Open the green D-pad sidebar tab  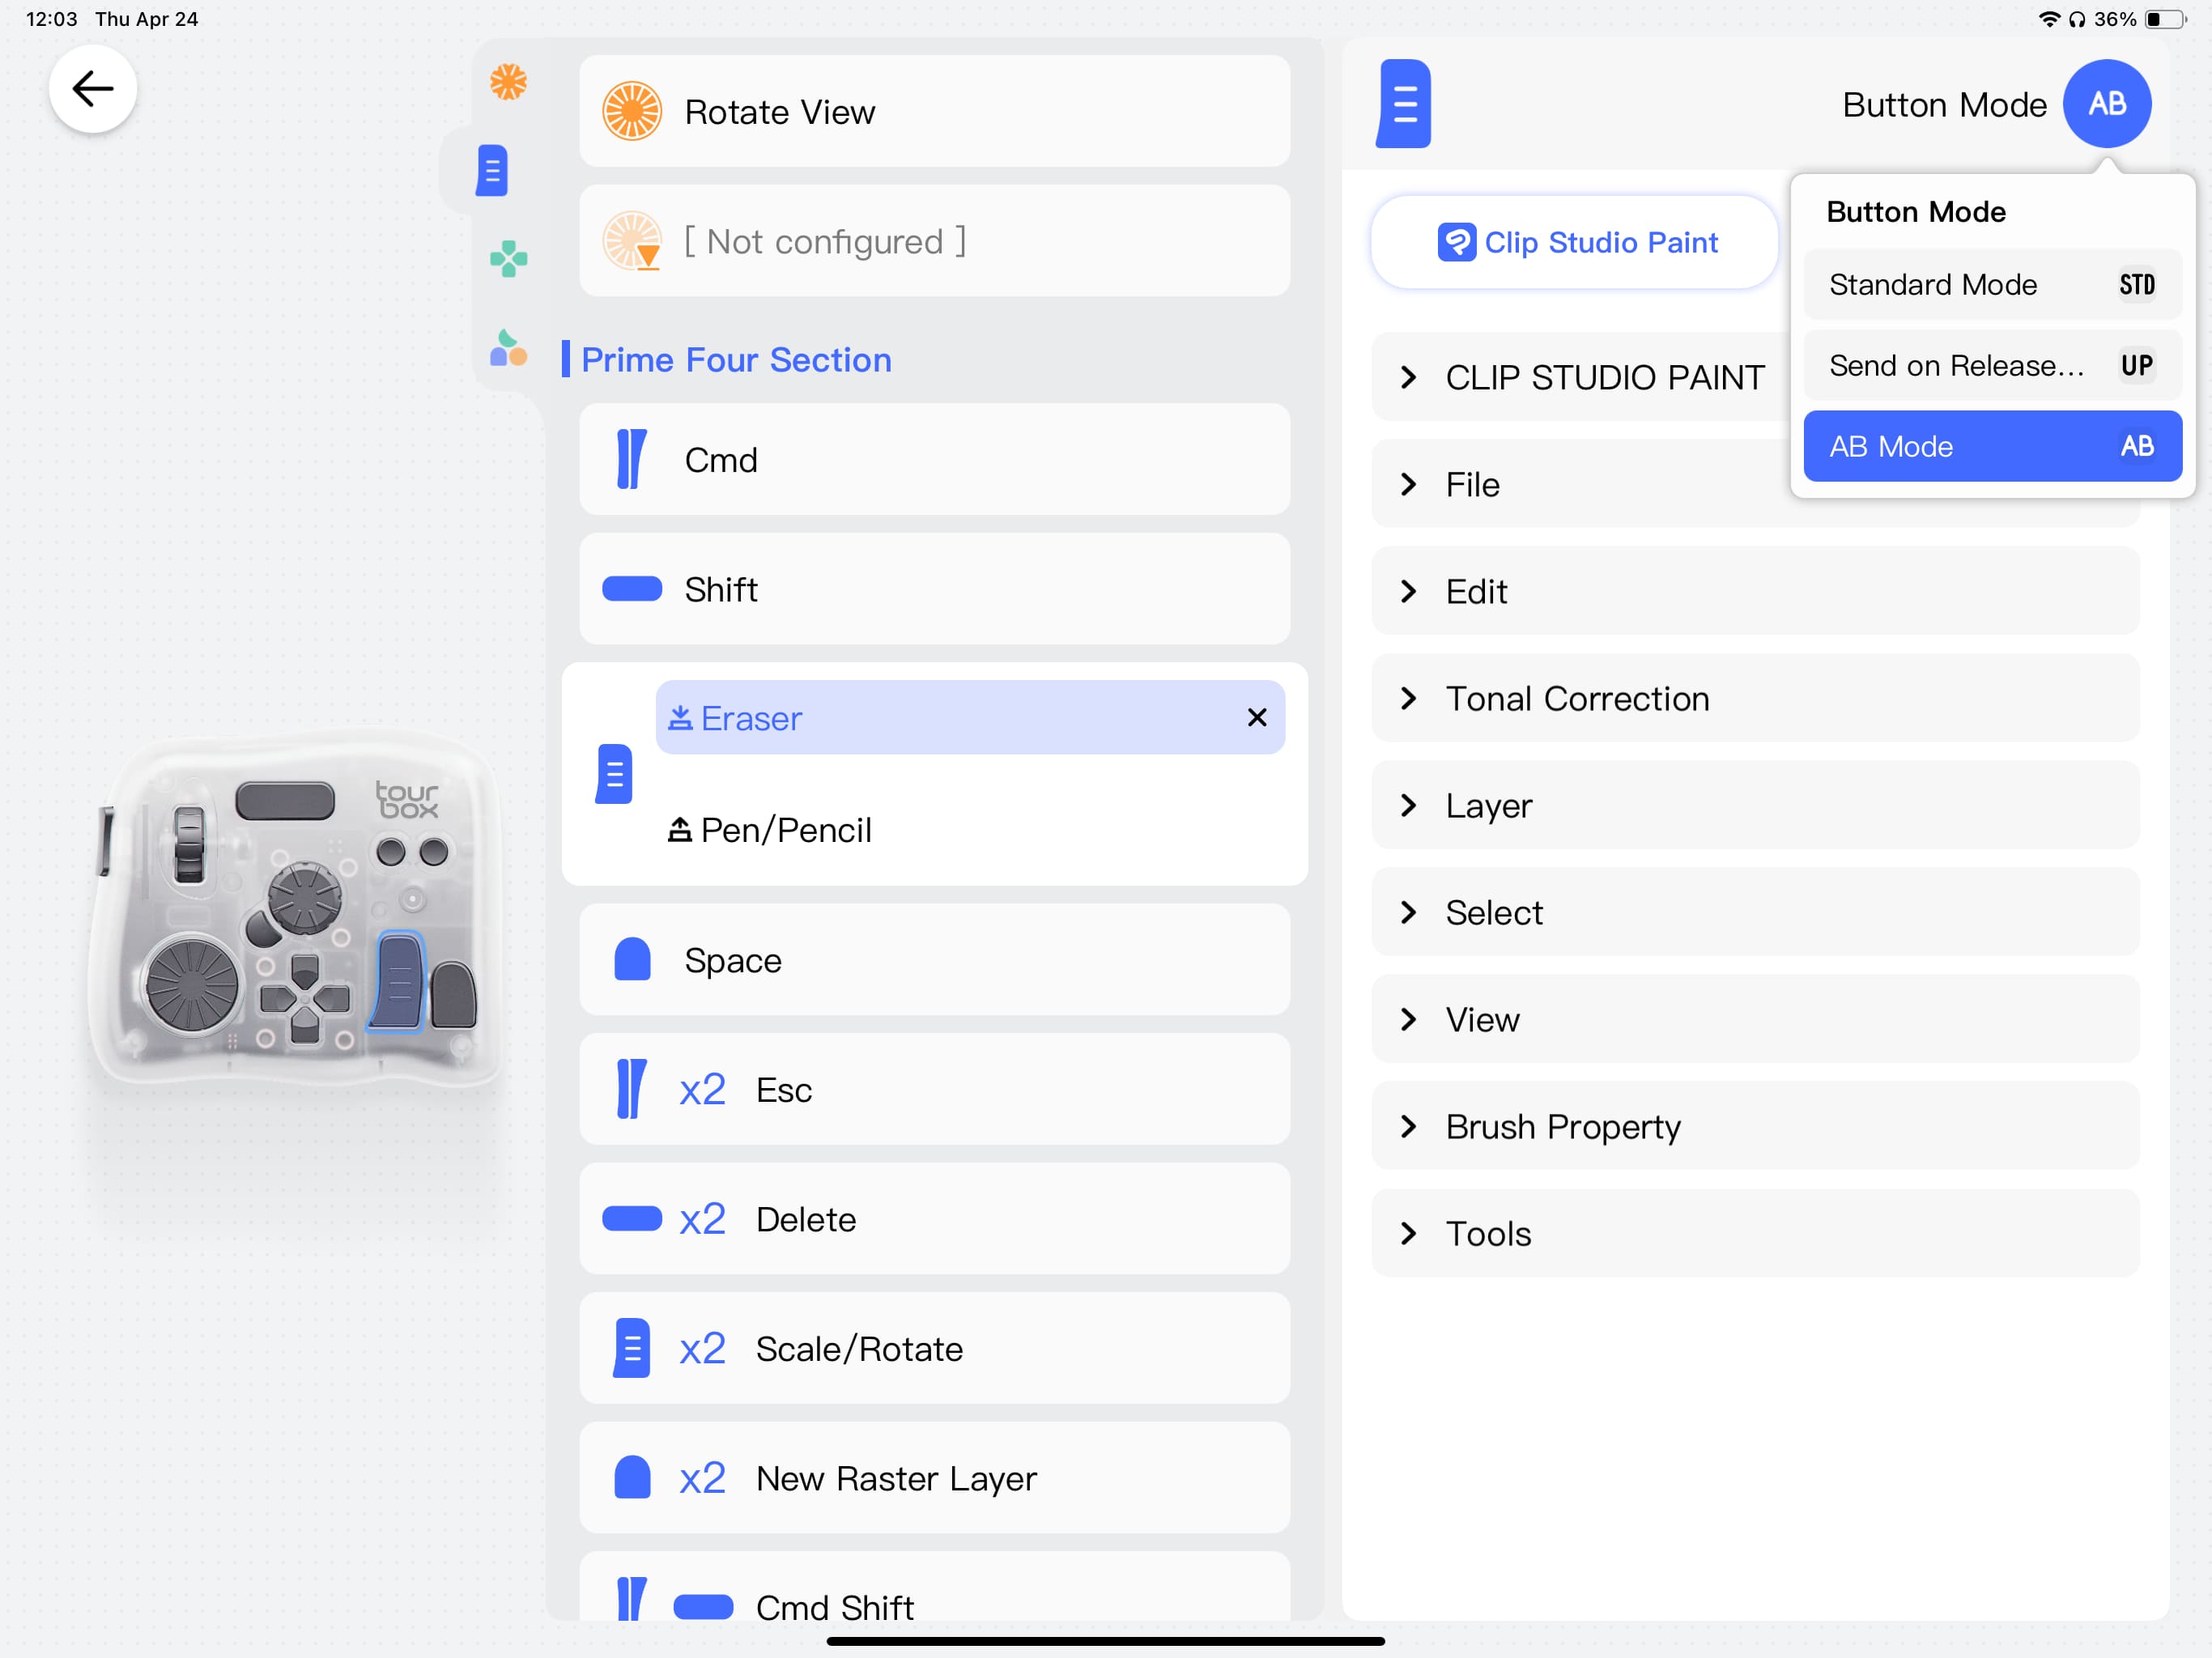[x=508, y=259]
